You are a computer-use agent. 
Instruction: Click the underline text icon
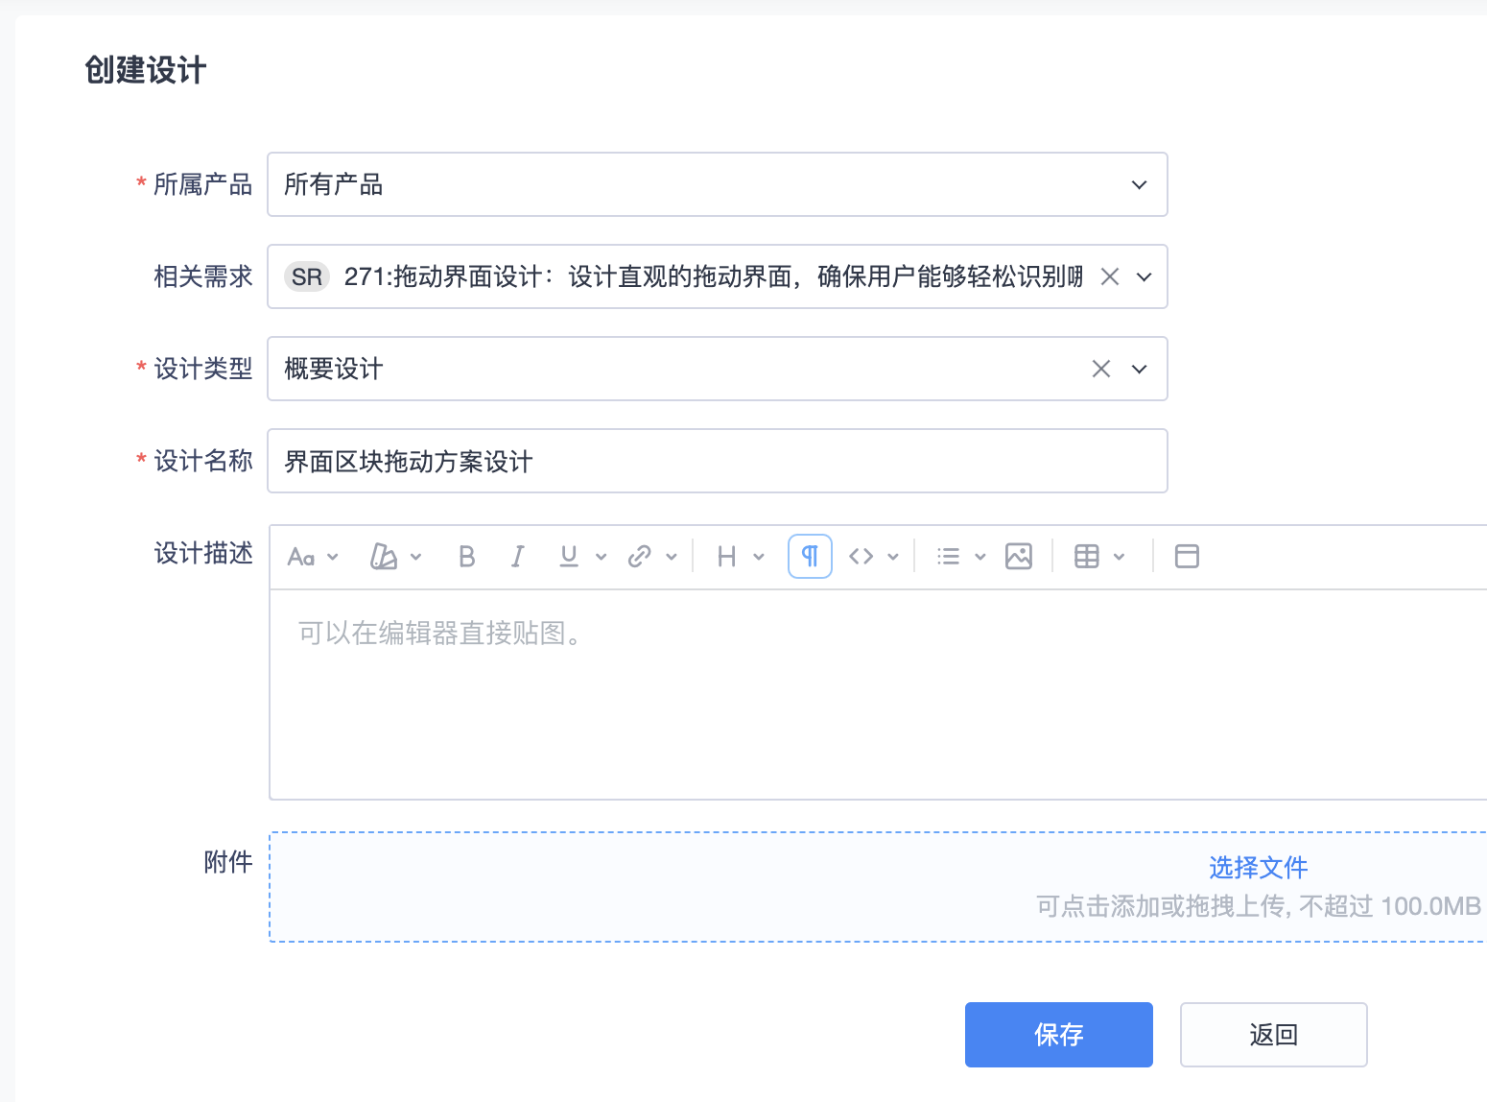click(x=569, y=557)
